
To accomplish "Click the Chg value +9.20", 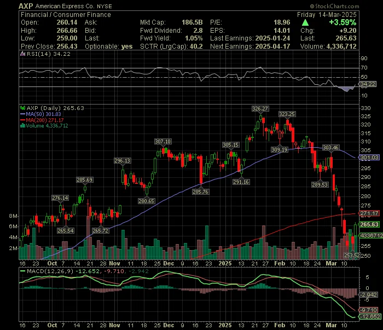I will (348, 31).
